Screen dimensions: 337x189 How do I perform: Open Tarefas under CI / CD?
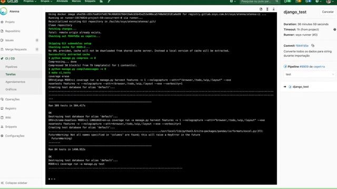tap(11, 75)
